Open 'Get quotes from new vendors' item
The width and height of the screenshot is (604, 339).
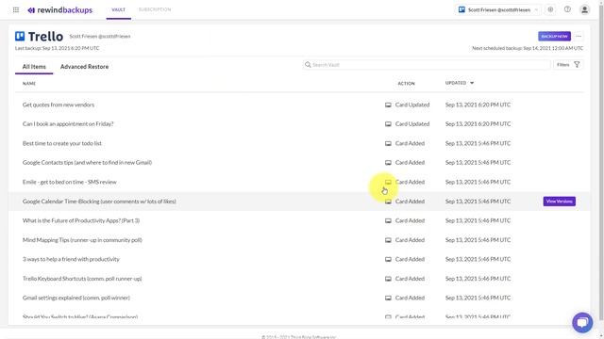pos(59,105)
